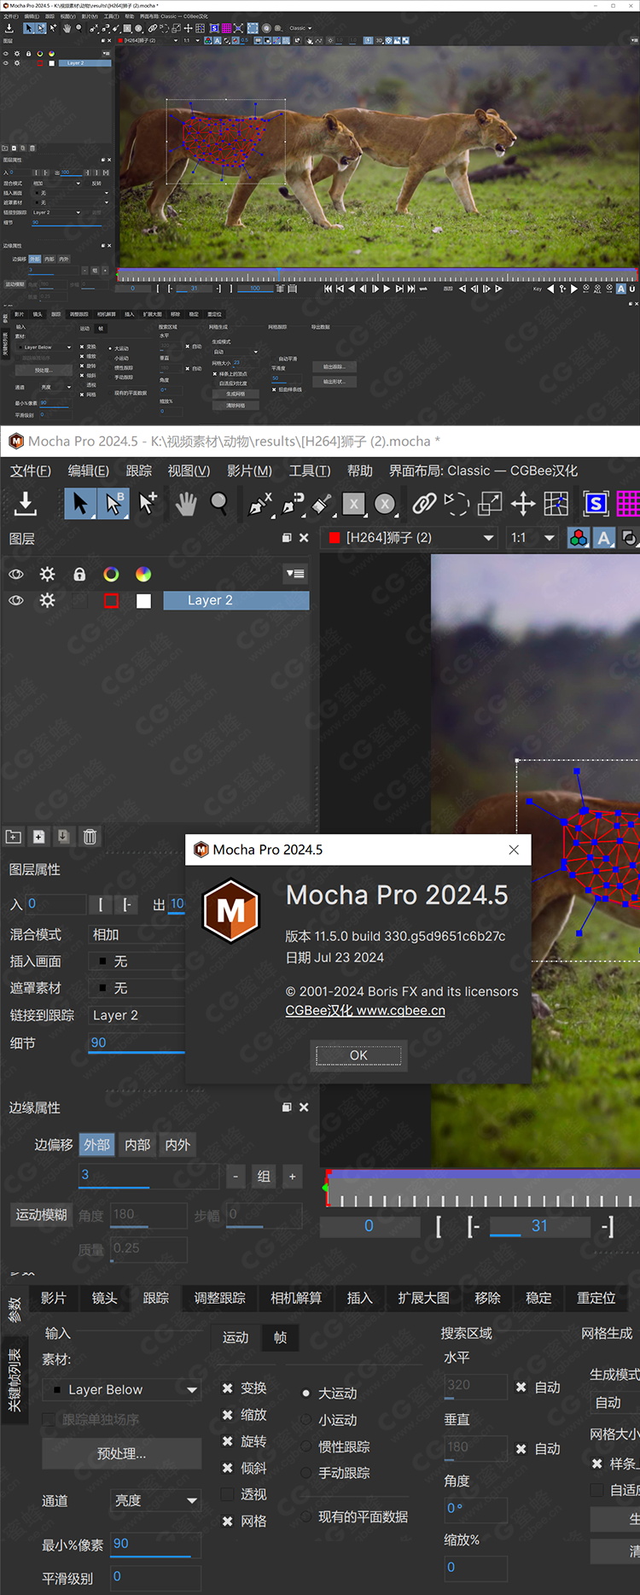Viewport: 640px width, 1595px height.
Task: Select the Layer 2 row in layers list
Action: pos(236,600)
